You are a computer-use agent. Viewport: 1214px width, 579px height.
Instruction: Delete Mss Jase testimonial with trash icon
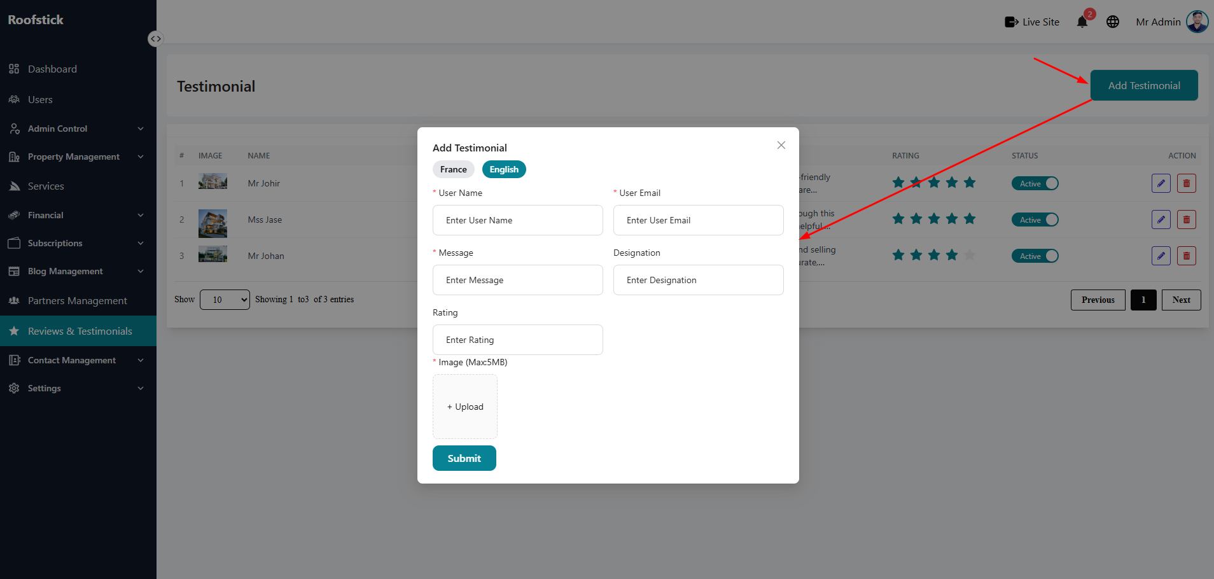(1187, 220)
